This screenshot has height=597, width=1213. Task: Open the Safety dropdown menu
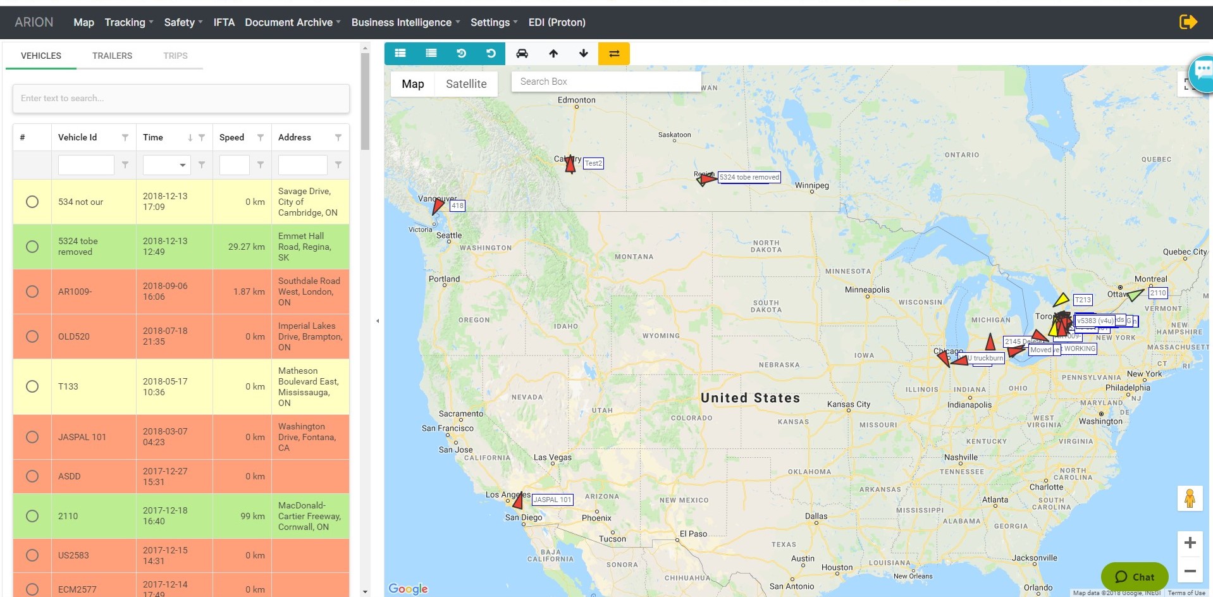[183, 22]
